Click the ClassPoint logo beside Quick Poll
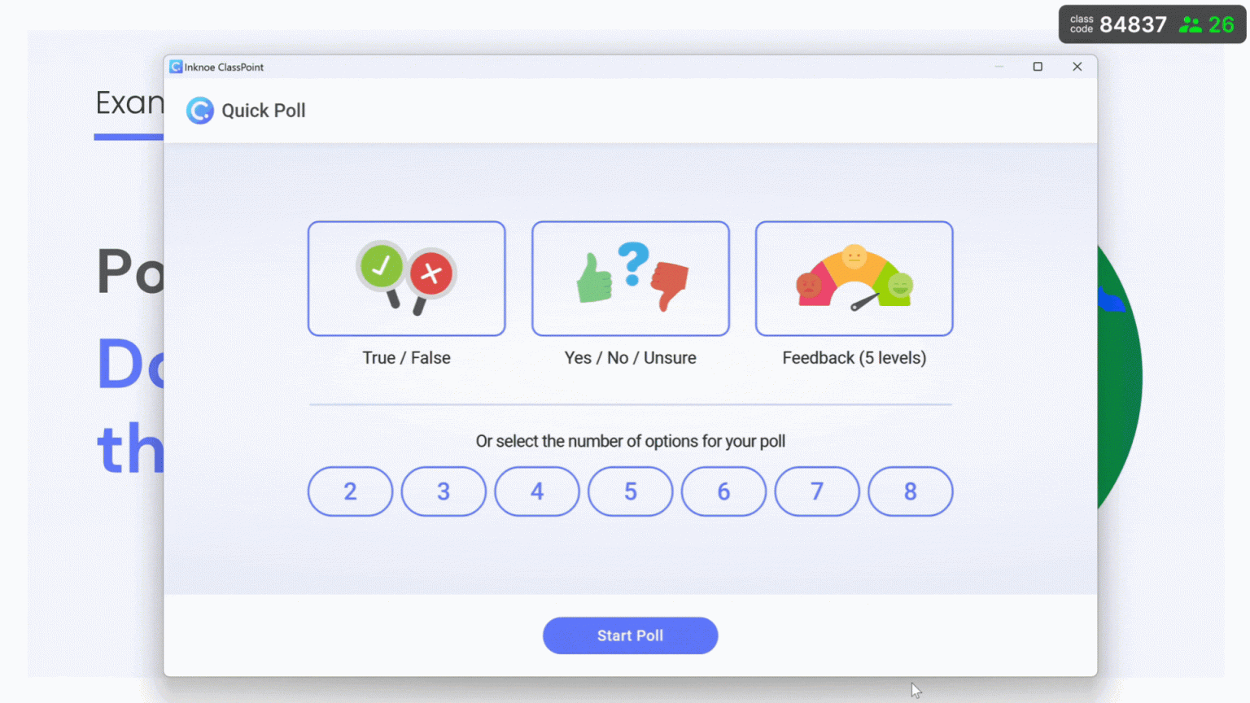 click(x=199, y=110)
